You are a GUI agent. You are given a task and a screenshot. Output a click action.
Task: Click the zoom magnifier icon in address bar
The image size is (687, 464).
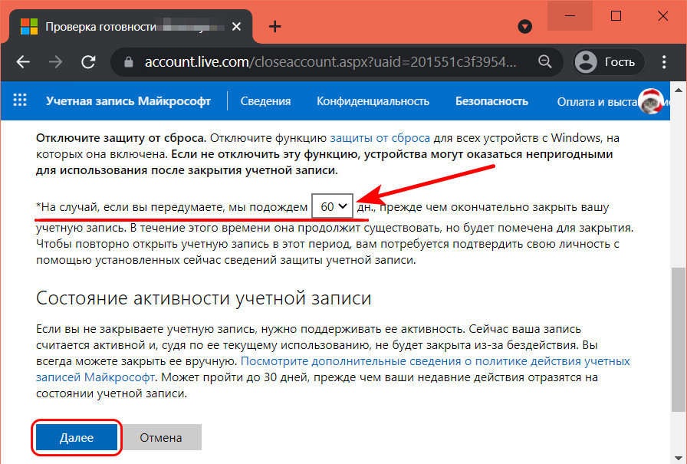point(544,62)
